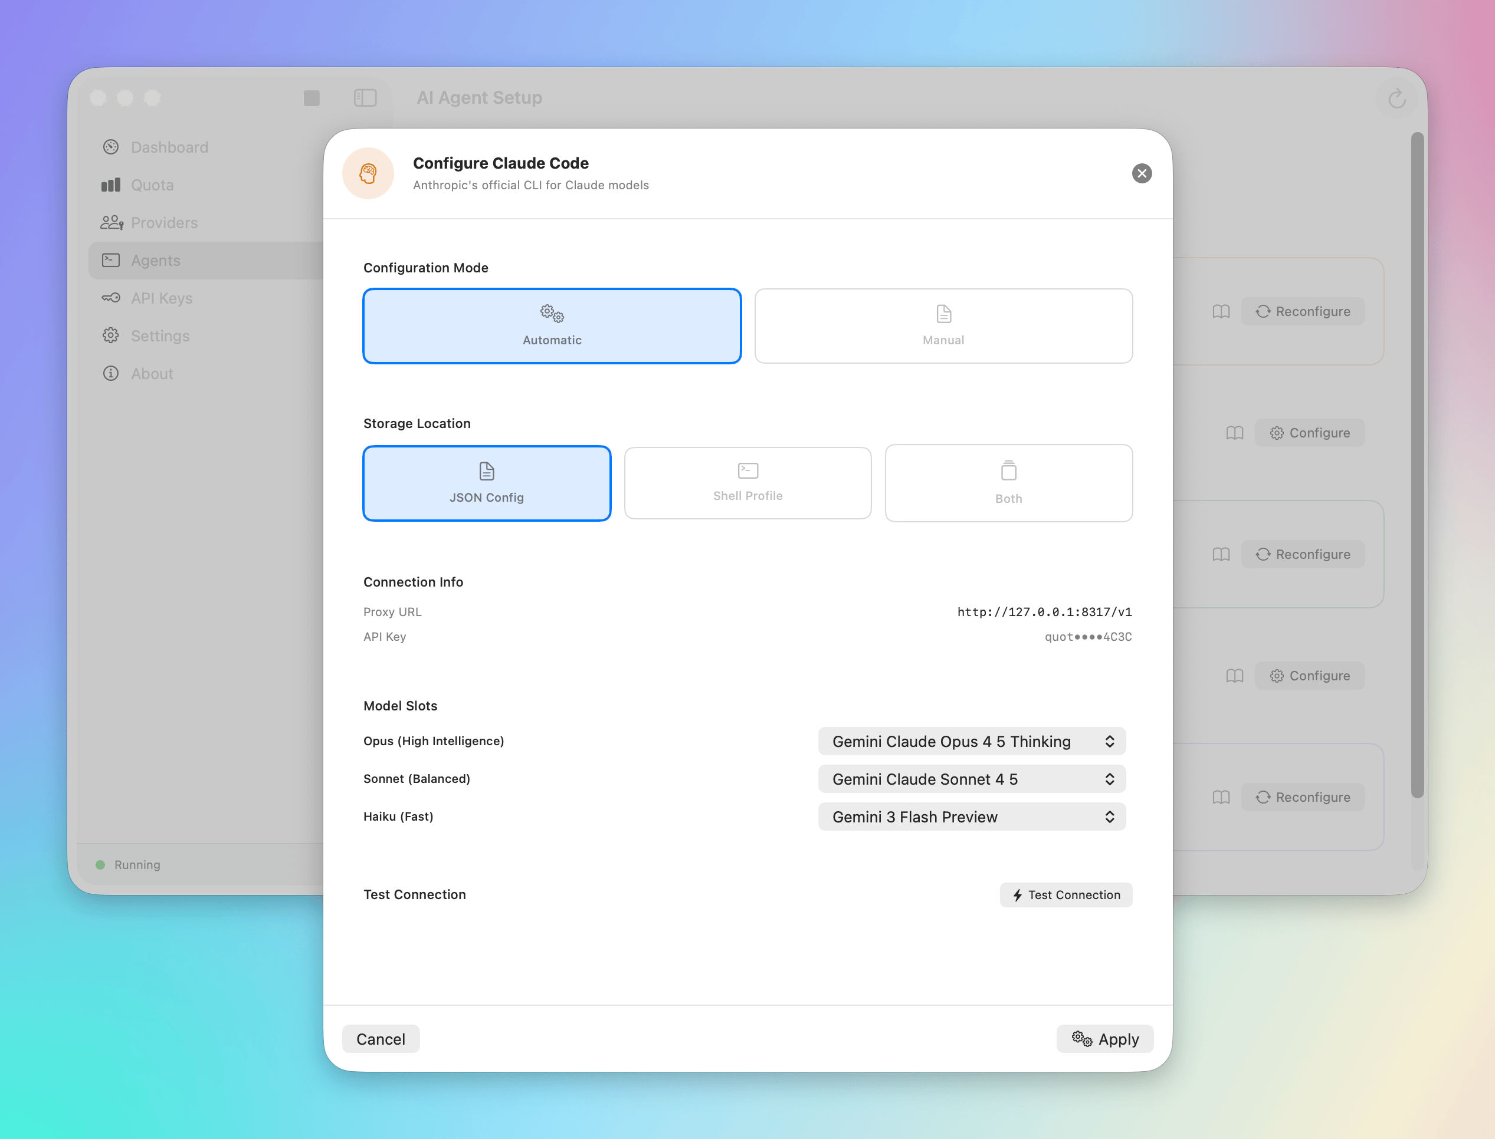1495x1139 pixels.
Task: Select Manual configuration mode
Action: coord(943,326)
